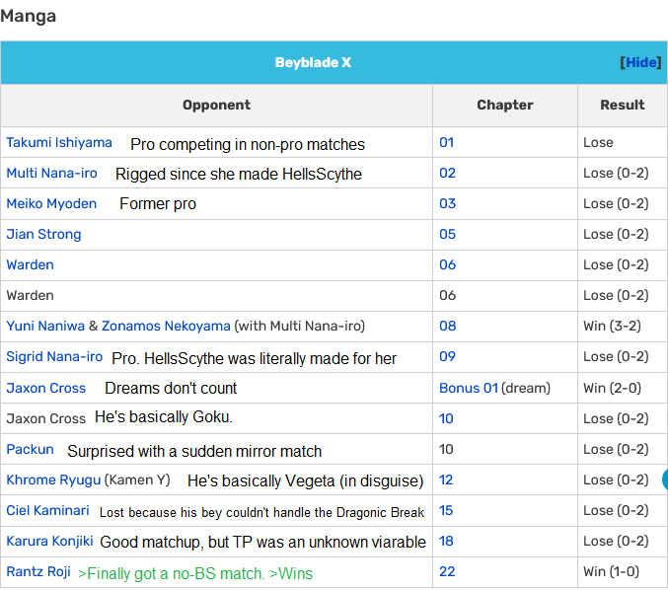Go to chapter 03 link
This screenshot has height=590, width=668.
point(447,203)
